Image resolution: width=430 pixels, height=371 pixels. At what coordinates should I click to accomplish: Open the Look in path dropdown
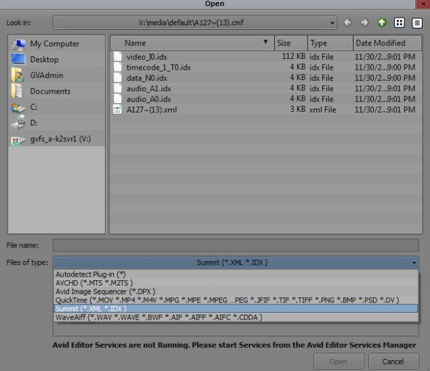(x=332, y=23)
